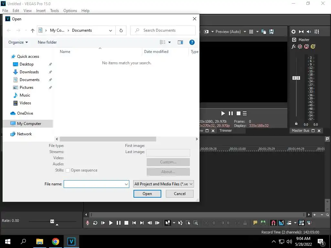Open the Insert menu
The width and height of the screenshot is (331, 248).
point(41,11)
